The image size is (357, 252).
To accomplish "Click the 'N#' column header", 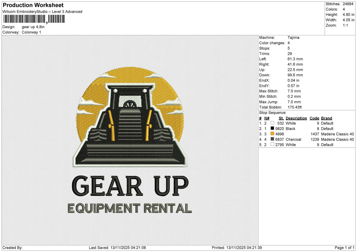I will [267, 118].
